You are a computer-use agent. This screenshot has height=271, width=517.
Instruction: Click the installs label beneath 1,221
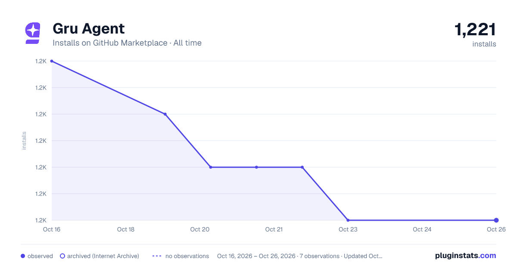(x=484, y=44)
